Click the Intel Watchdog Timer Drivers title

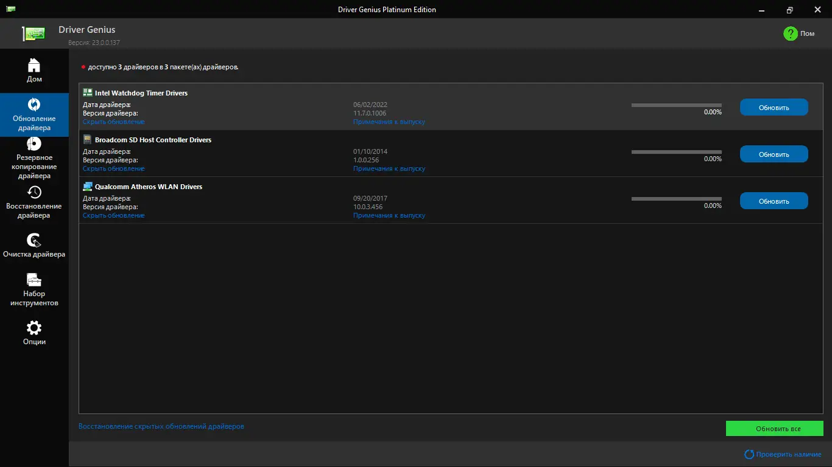141,93
